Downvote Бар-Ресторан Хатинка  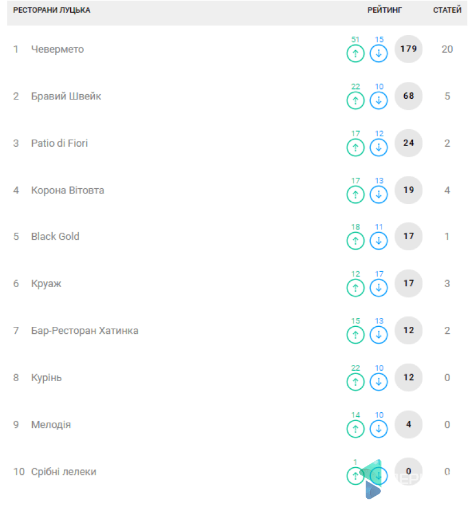click(x=378, y=334)
